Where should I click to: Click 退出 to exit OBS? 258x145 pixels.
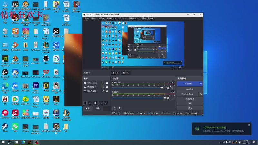pyautogui.click(x=190, y=108)
